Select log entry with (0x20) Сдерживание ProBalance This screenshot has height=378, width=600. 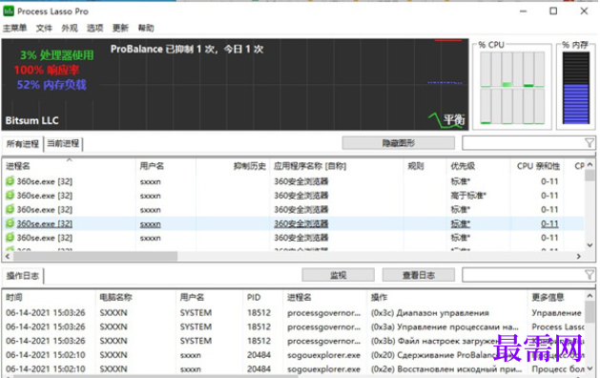294,355
